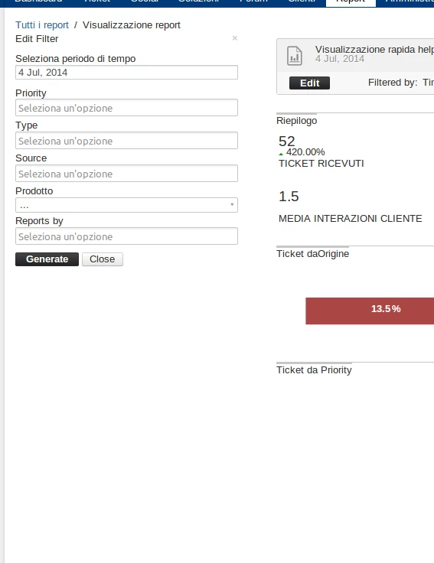Open the Tutti i report breadcrumb link

(42, 25)
